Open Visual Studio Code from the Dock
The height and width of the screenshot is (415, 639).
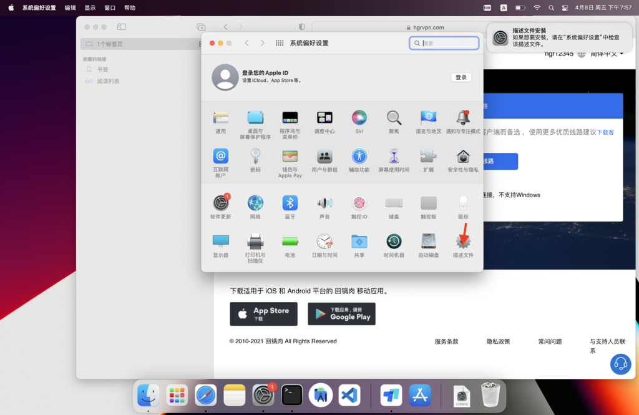coord(349,395)
